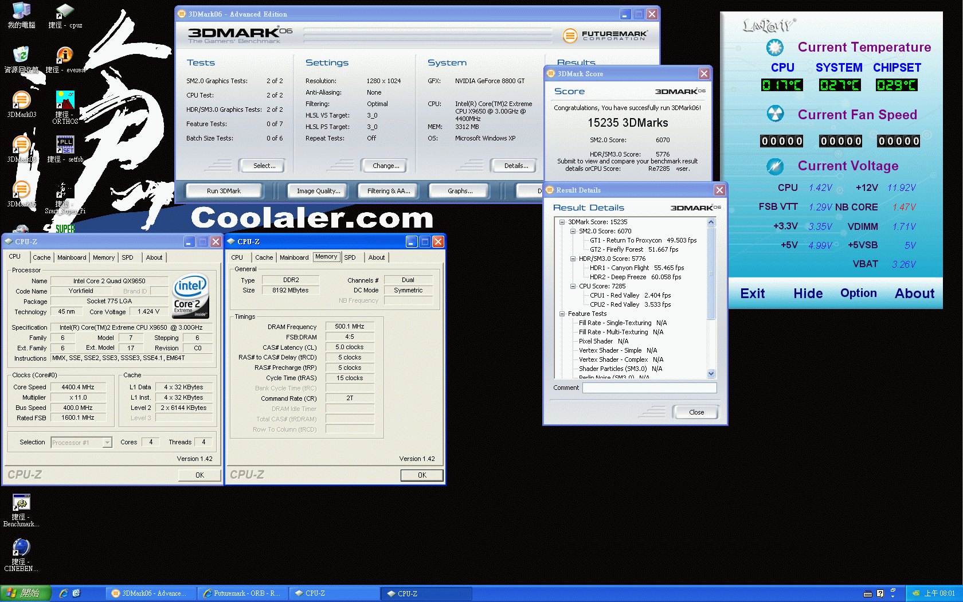This screenshot has width=963, height=602.
Task: Launch Internet Explorer from quick launch
Action: pos(64,593)
